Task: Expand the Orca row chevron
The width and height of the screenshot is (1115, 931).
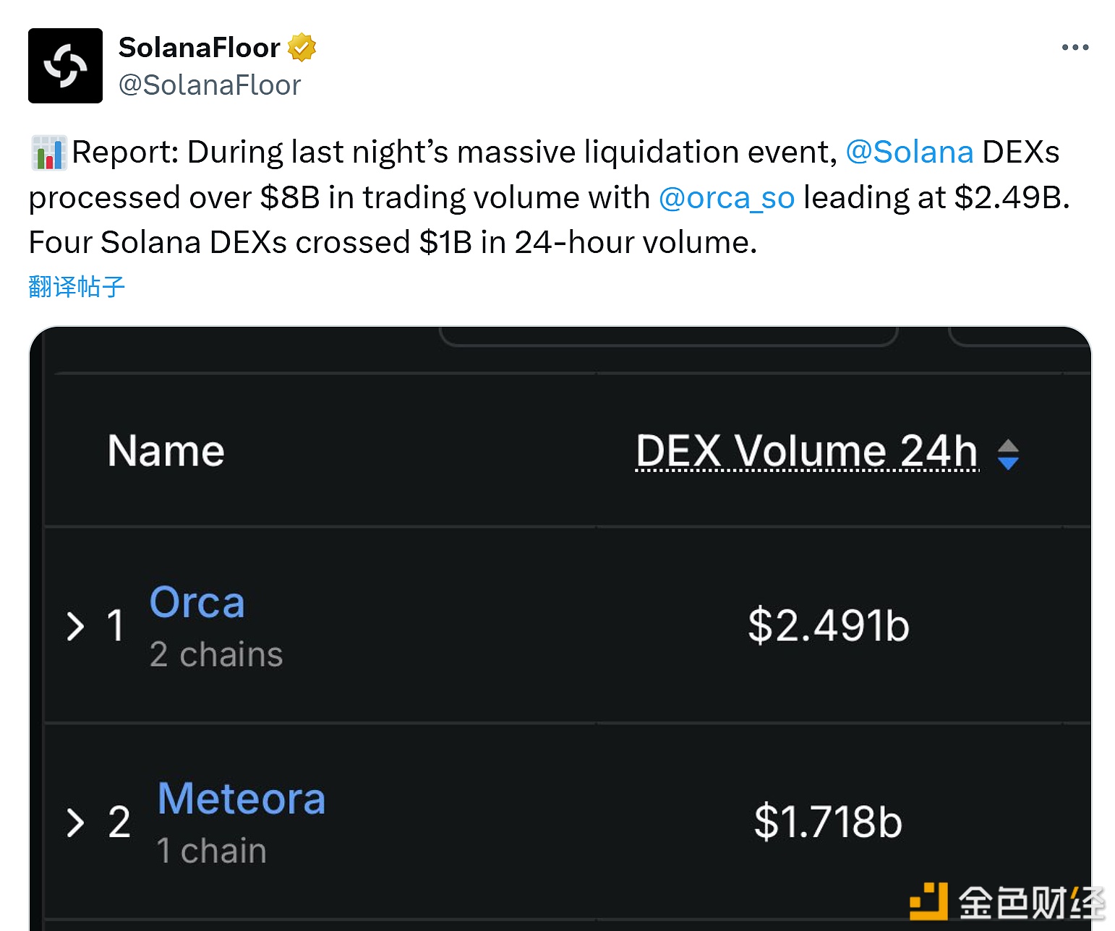Action: (x=75, y=626)
